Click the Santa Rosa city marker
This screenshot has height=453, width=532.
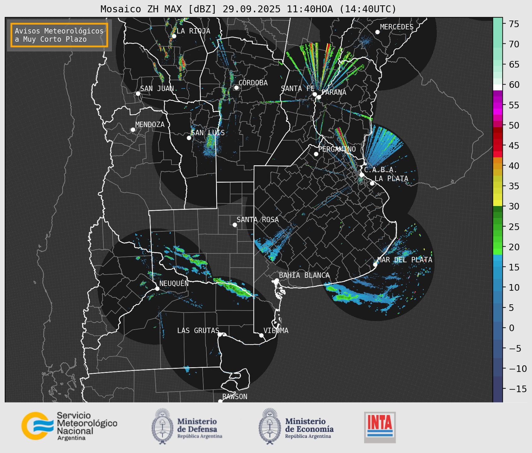point(235,225)
